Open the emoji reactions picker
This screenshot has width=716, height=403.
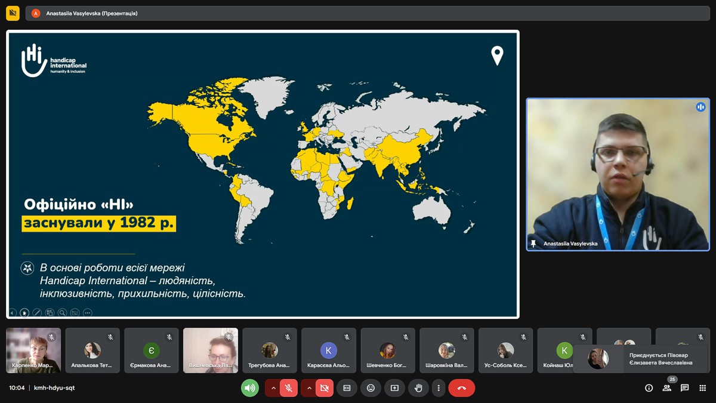[371, 388]
